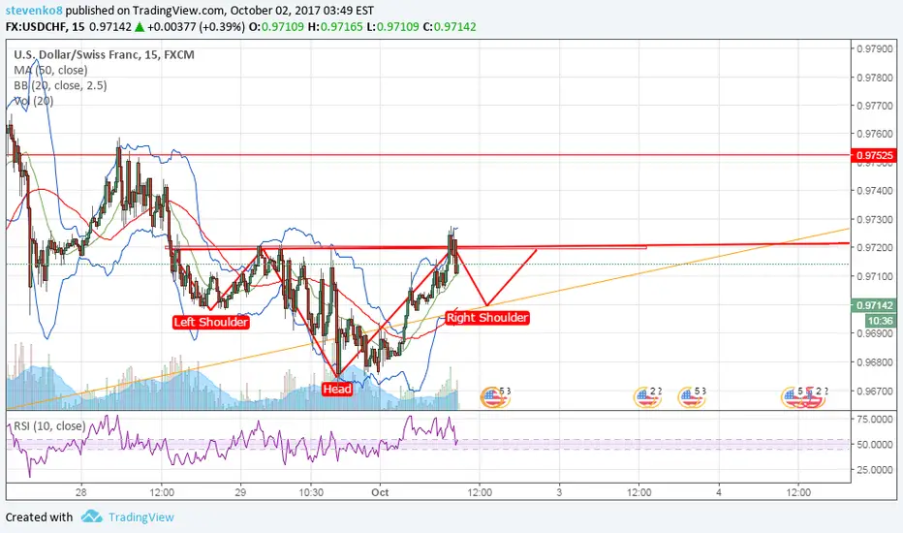Click the Created with footer text
Viewport: 903px width, 533px height.
(x=39, y=517)
